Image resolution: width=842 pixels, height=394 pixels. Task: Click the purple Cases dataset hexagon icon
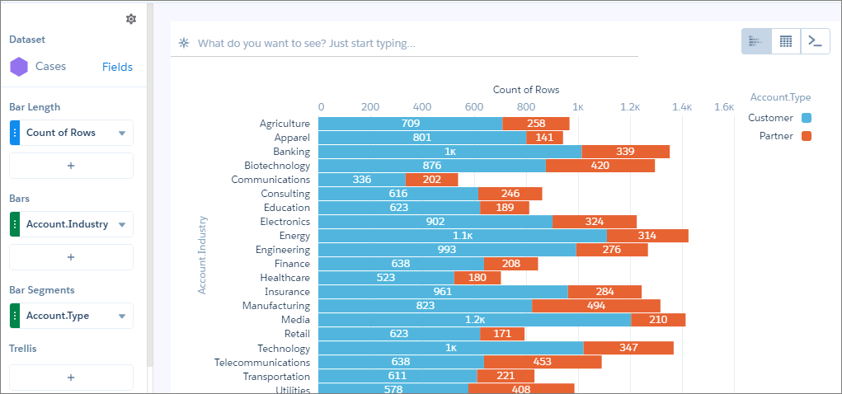click(19, 67)
